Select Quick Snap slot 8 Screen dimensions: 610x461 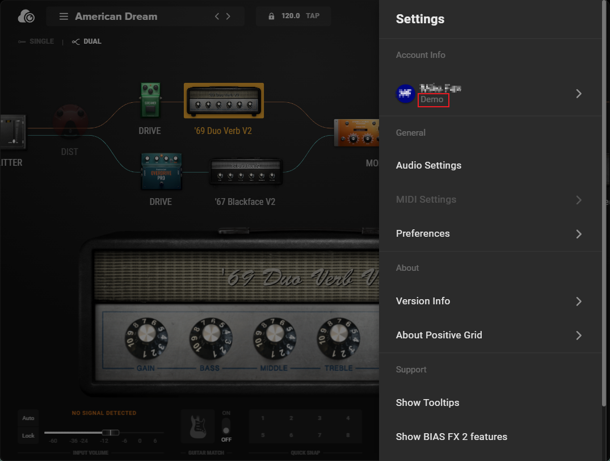pos(348,435)
